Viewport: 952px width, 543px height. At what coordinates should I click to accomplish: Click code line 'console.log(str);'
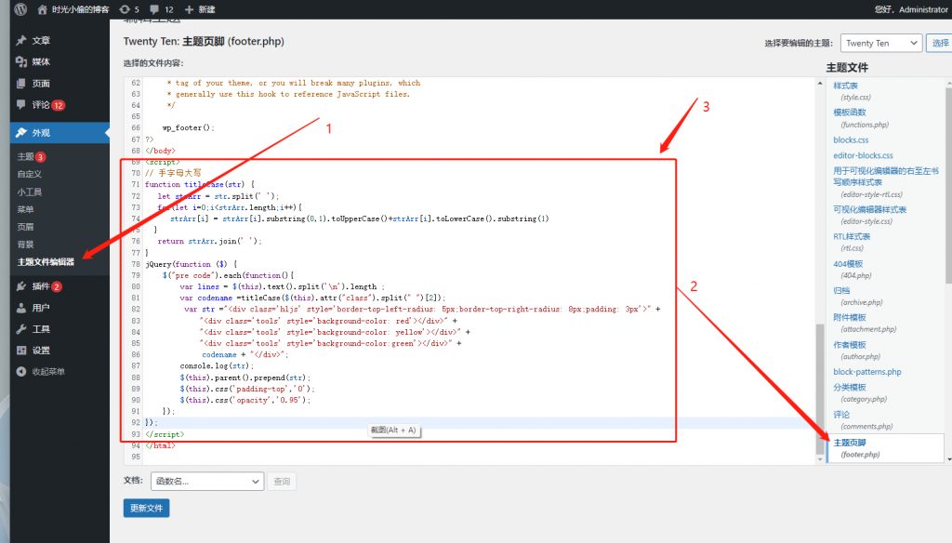[x=217, y=365]
